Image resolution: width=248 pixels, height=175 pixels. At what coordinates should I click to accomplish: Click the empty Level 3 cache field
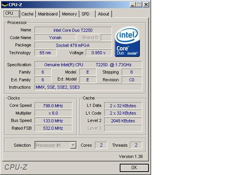[123, 128]
